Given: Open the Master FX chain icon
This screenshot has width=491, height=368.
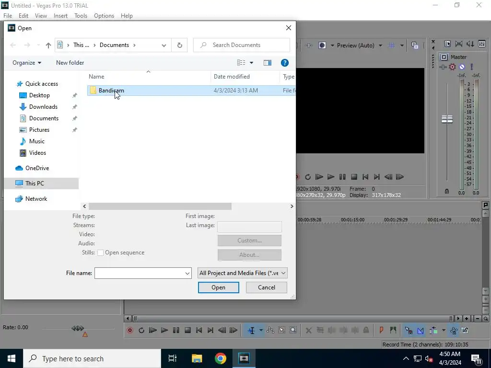Looking at the screenshot, I should click(x=443, y=67).
